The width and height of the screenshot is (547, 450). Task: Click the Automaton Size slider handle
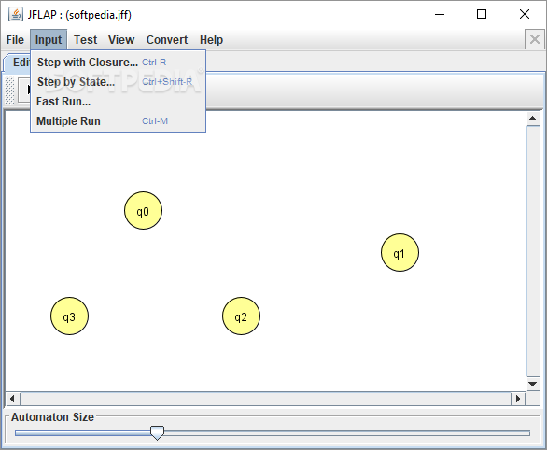157,432
